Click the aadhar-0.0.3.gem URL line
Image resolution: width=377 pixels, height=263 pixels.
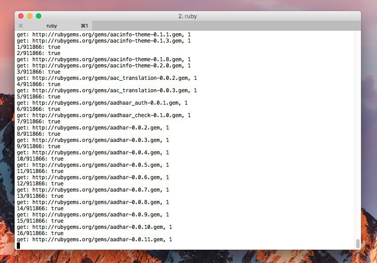point(93,140)
